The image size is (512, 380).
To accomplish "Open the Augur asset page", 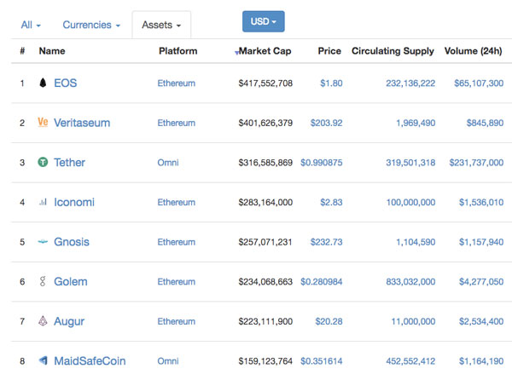I will [69, 322].
